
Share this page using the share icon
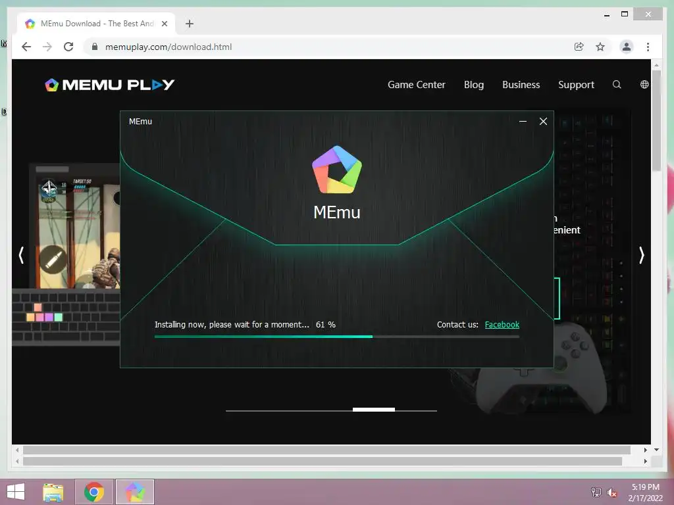(x=579, y=47)
